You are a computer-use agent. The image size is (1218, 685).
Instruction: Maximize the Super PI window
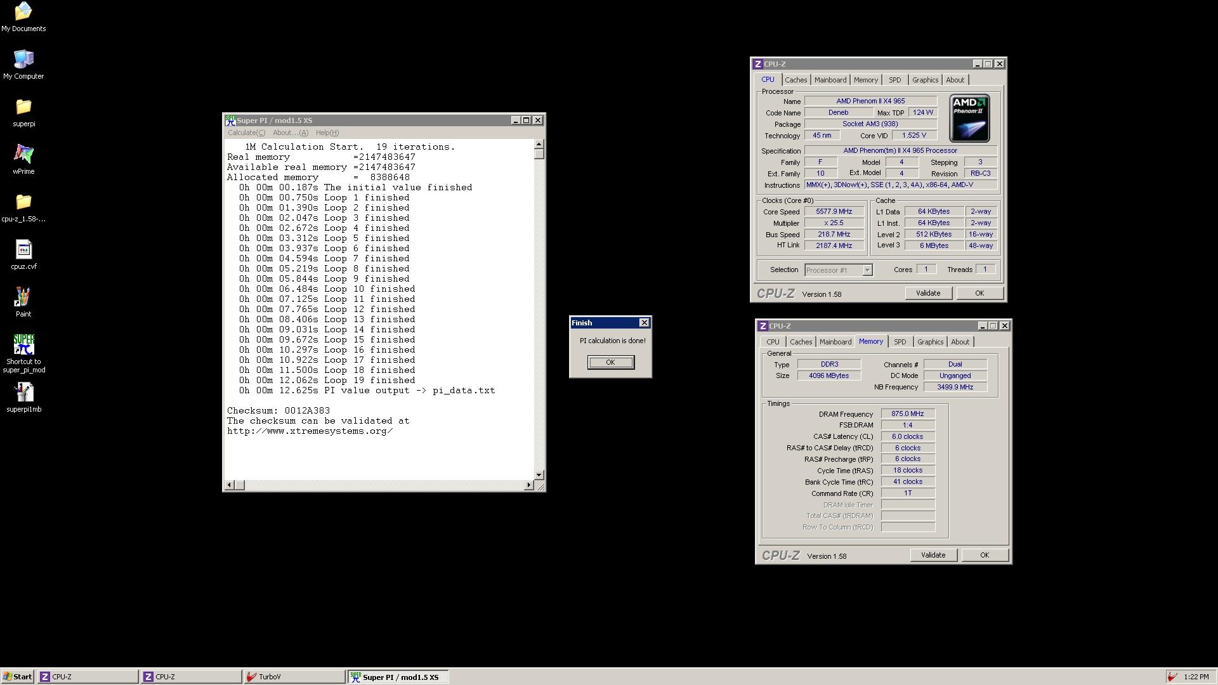point(526,121)
